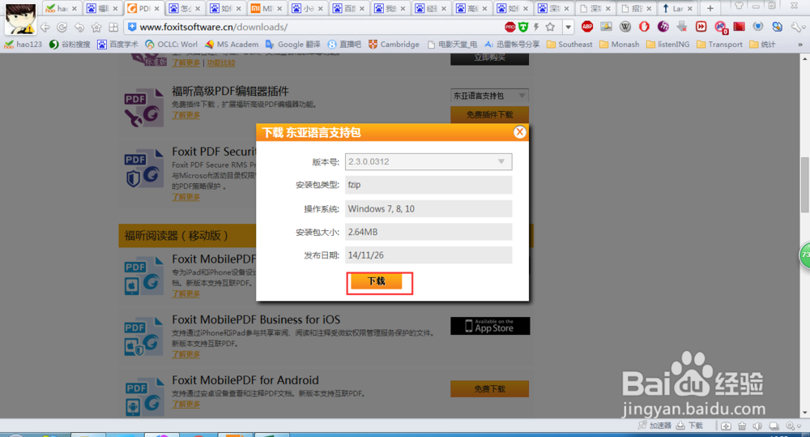
Task: Click the W extension icon in toolbar
Action: click(x=625, y=27)
